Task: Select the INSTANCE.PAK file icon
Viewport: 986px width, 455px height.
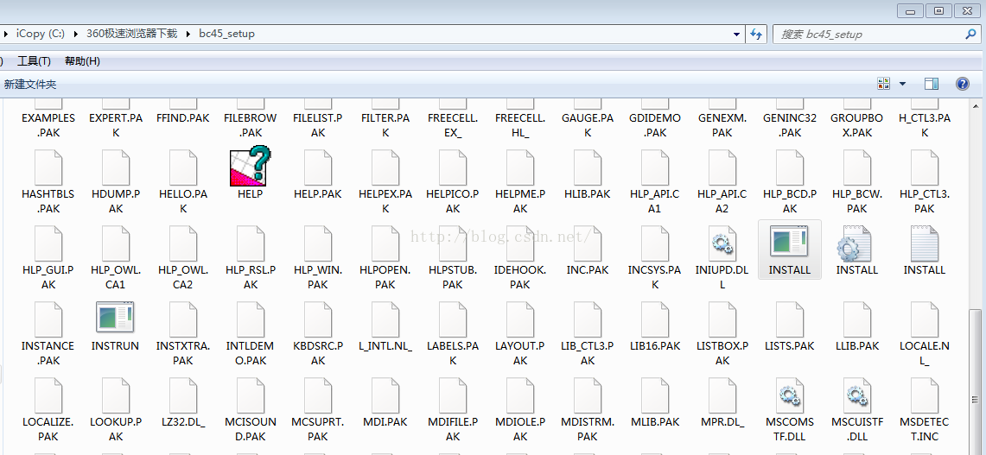Action: 48,319
